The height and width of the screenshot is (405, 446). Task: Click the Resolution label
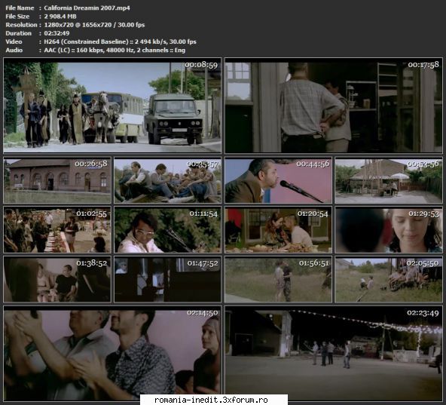21,25
